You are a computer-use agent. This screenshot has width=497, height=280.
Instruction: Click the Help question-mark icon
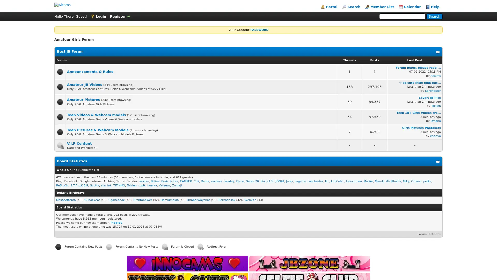point(427,7)
